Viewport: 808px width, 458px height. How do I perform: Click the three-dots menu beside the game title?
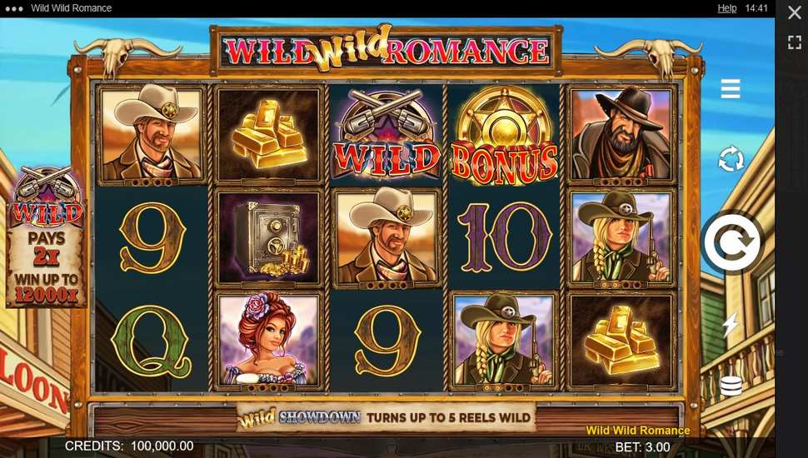[14, 9]
